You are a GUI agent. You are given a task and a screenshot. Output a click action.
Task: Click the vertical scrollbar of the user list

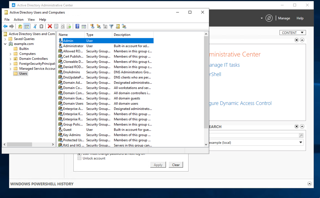[x=206, y=82]
